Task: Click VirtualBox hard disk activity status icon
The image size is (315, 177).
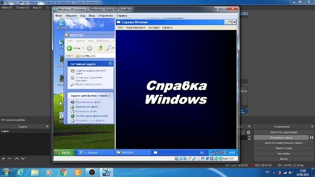Action: (x=176, y=158)
